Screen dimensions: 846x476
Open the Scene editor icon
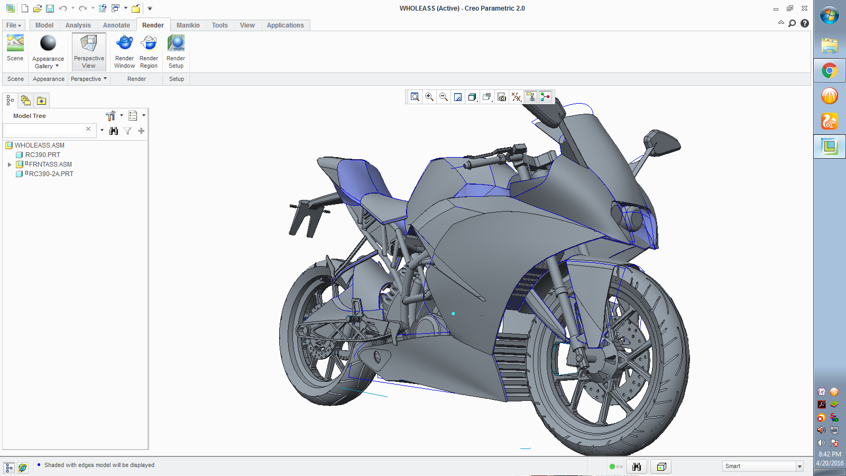point(15,48)
